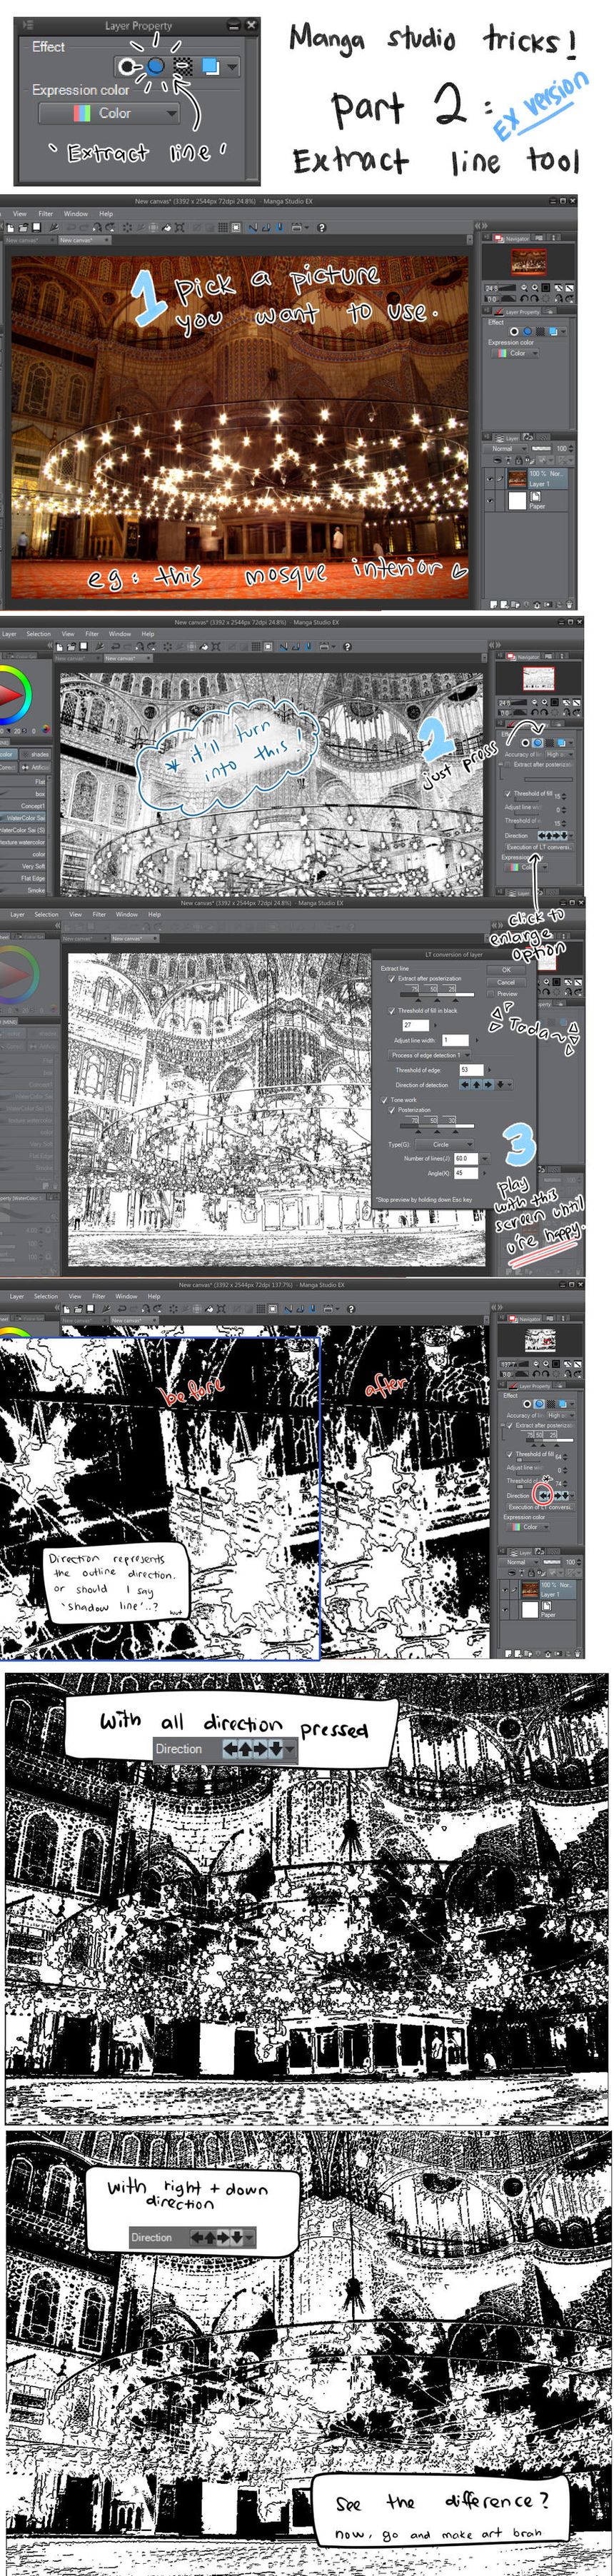Select Tone effect icon in step 2 window
Viewport: 614px width, 2576px height.
coord(550,743)
